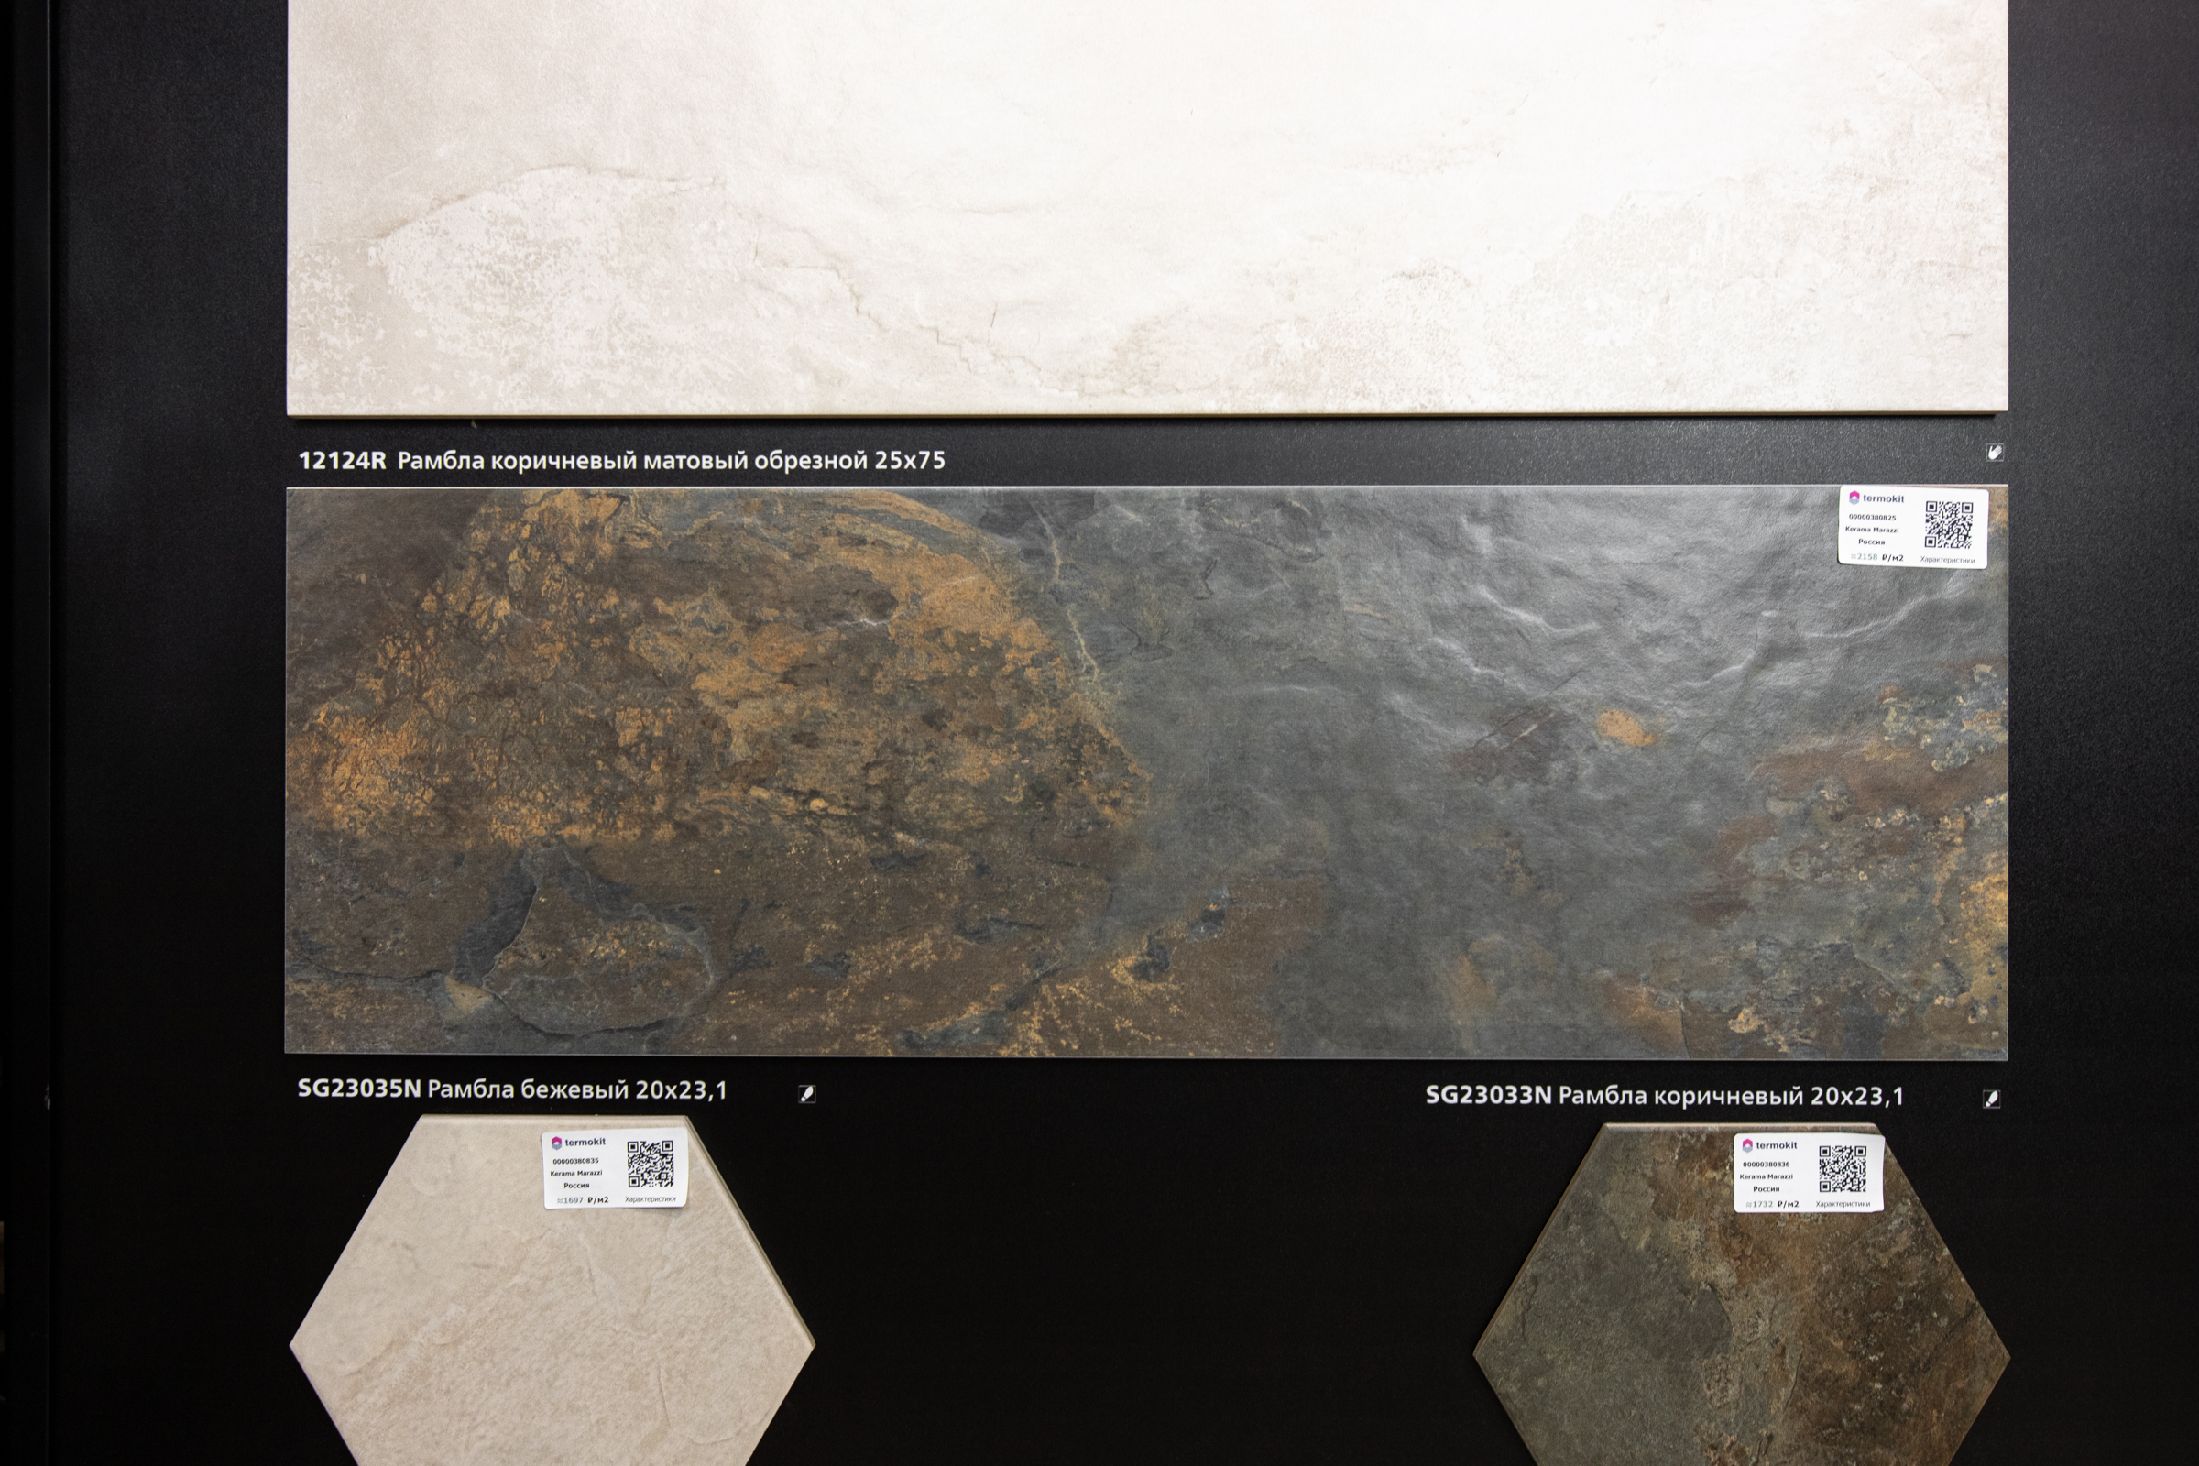Click "Россия" on the 00000380825 label
2199x1466 pixels.
click(1872, 542)
